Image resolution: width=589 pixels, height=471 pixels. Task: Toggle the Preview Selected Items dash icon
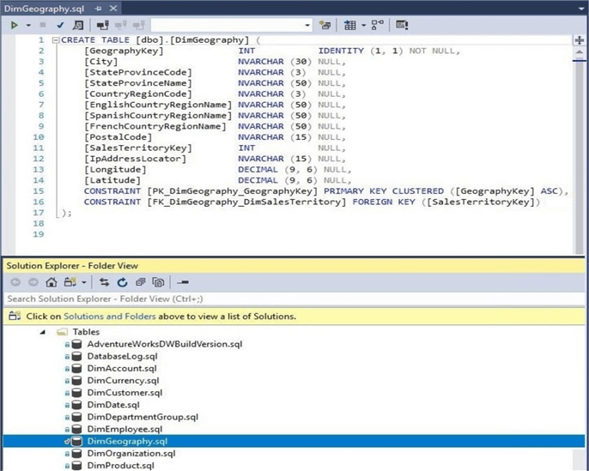[x=182, y=282]
